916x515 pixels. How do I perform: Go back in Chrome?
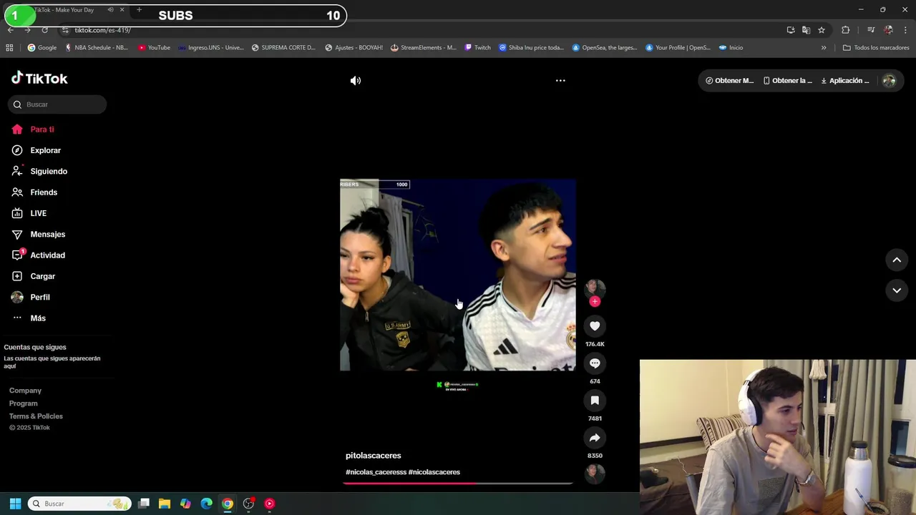tap(11, 30)
